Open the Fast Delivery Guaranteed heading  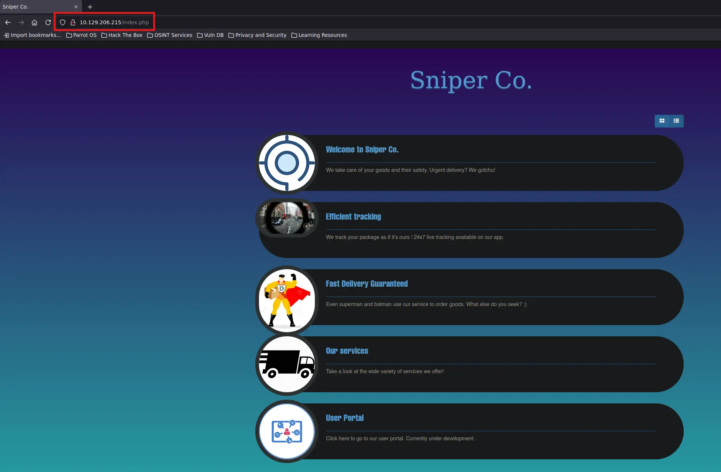(367, 284)
